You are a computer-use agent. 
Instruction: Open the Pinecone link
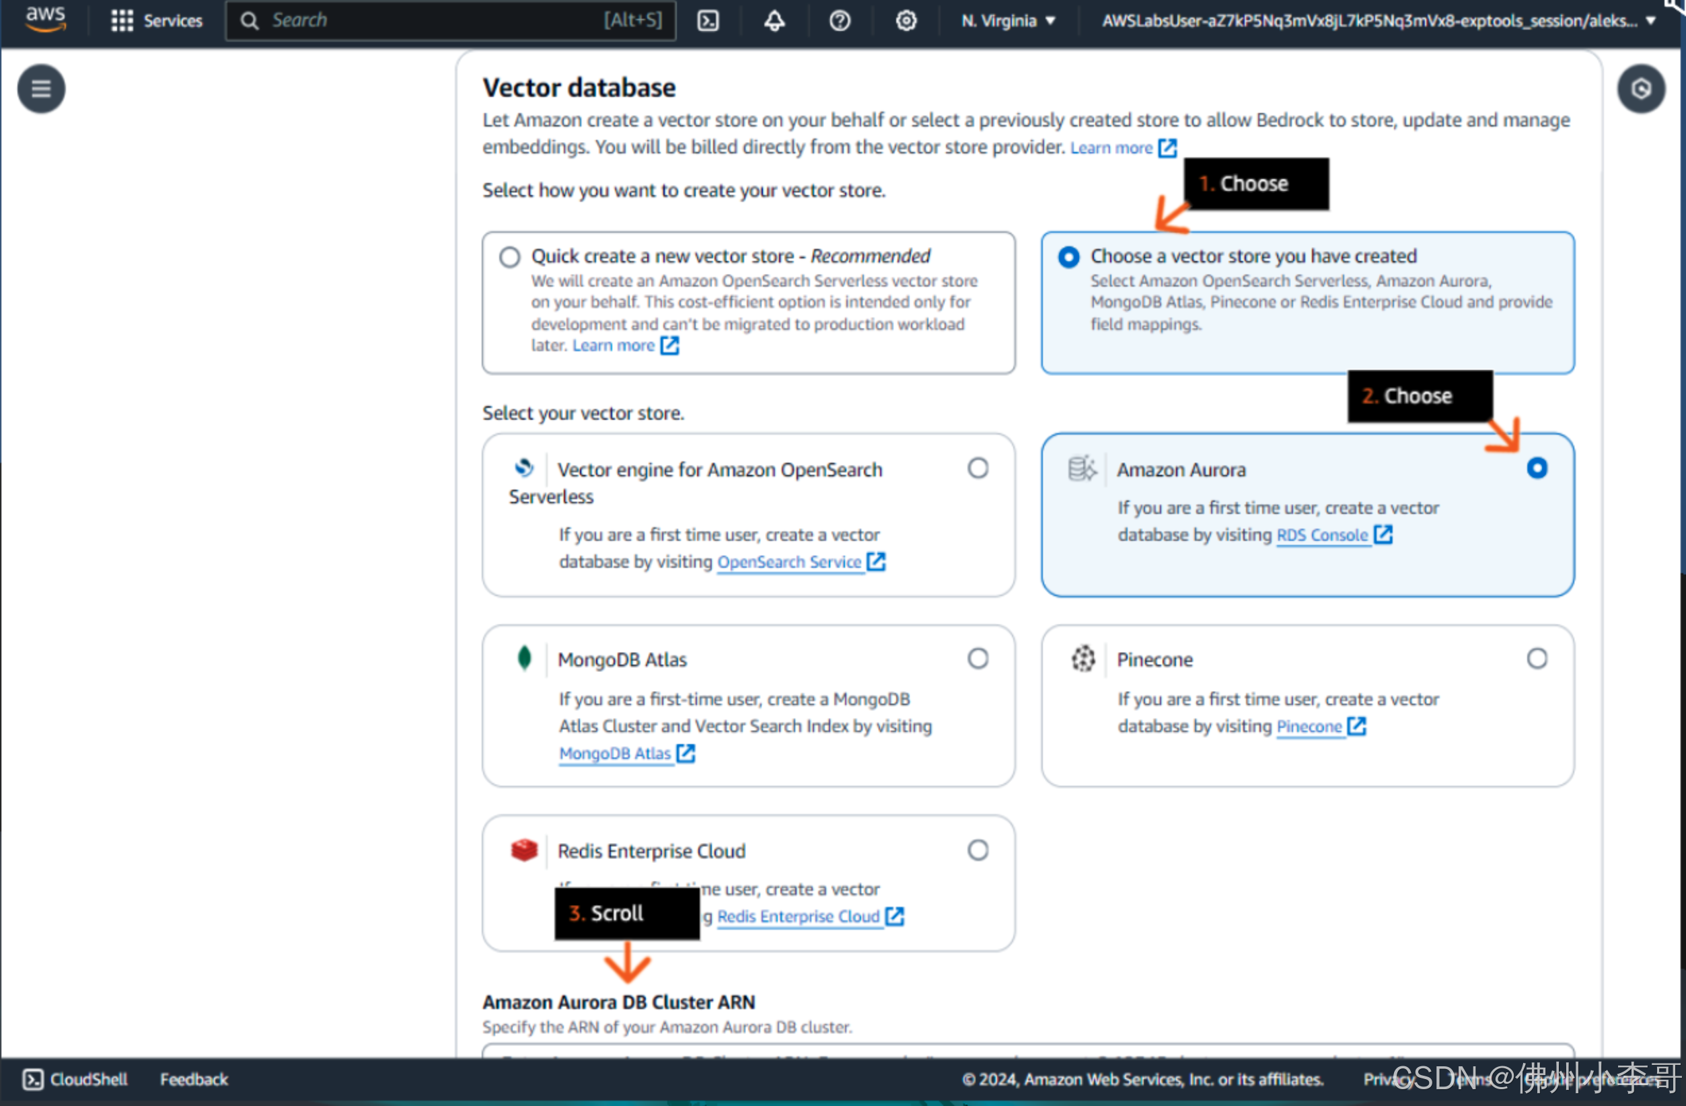tap(1309, 727)
